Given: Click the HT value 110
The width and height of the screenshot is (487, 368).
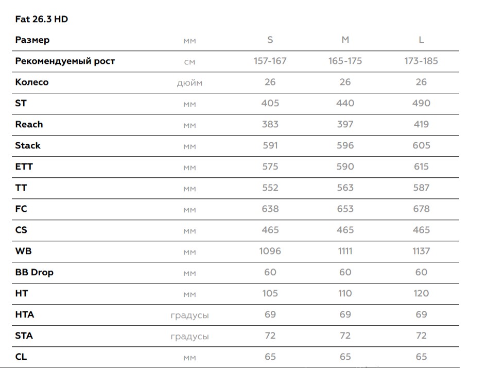Looking at the screenshot, I should (x=345, y=294).
